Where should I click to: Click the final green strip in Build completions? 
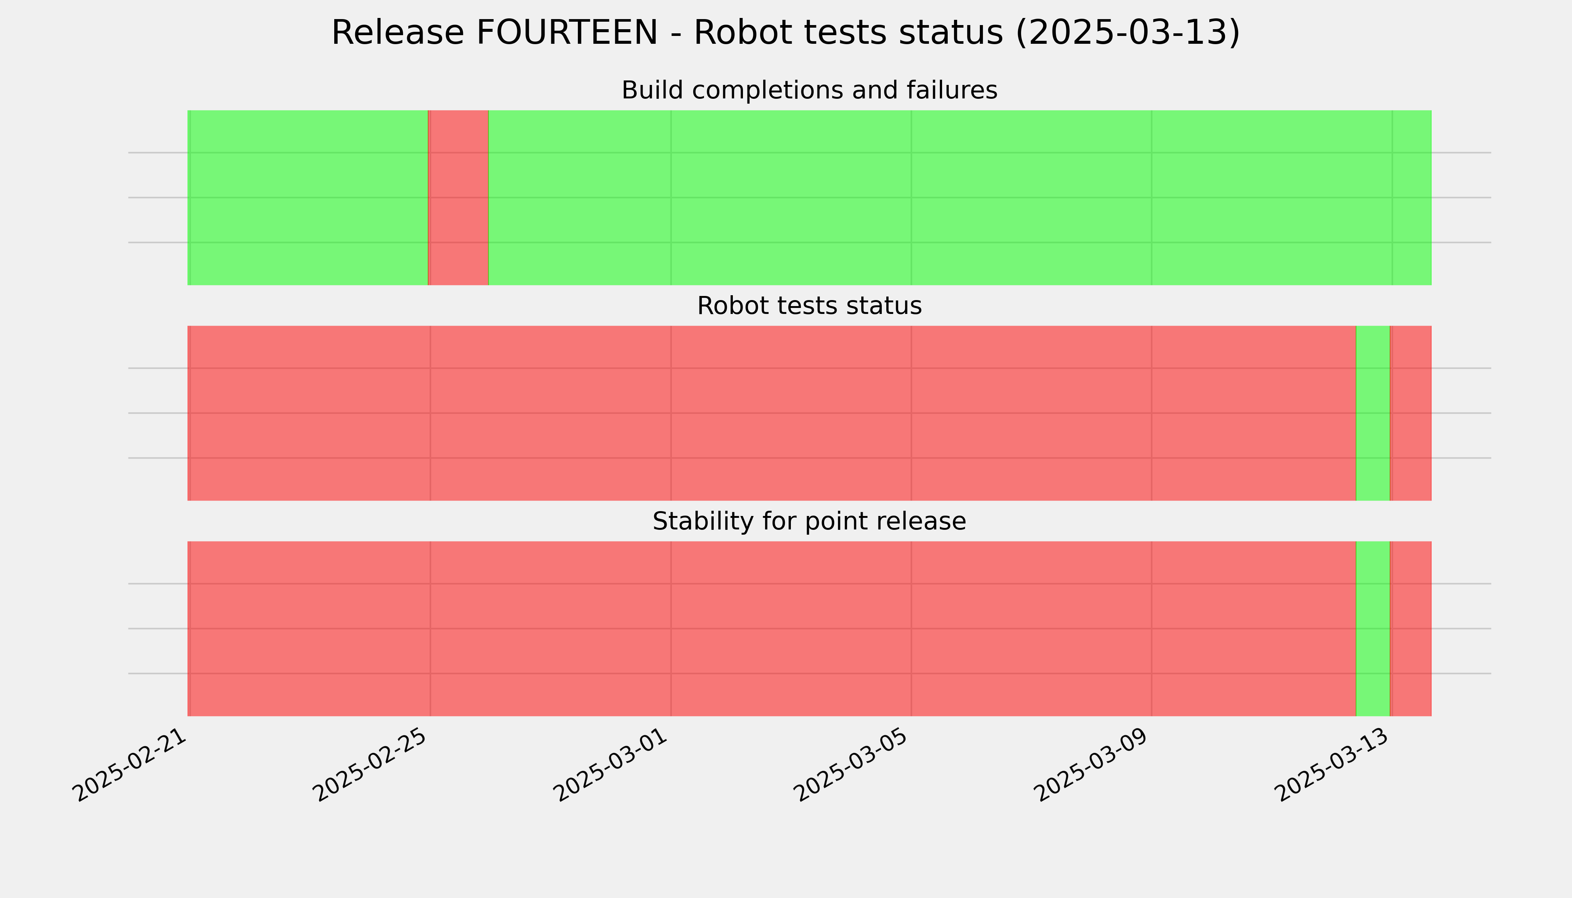[1411, 197]
